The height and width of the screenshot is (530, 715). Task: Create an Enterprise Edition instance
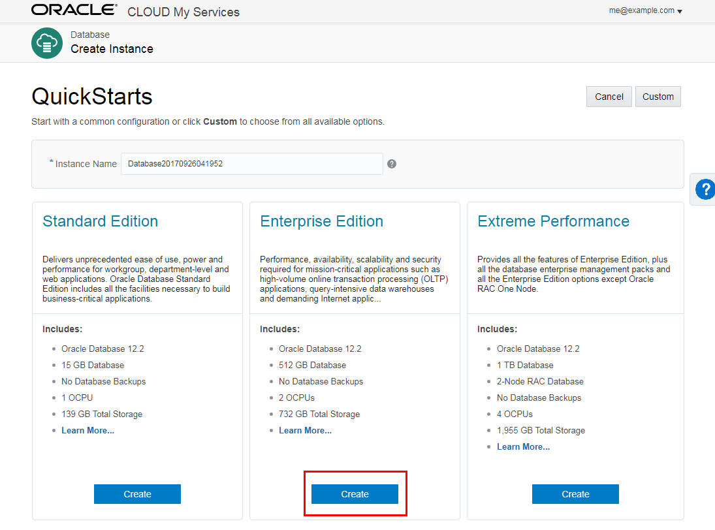355,494
